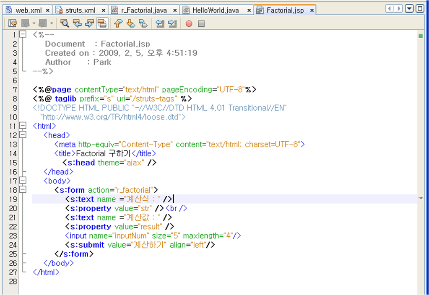The height and width of the screenshot is (295, 429).
Task: Select the Factorial.jsp tab
Action: 285,10
